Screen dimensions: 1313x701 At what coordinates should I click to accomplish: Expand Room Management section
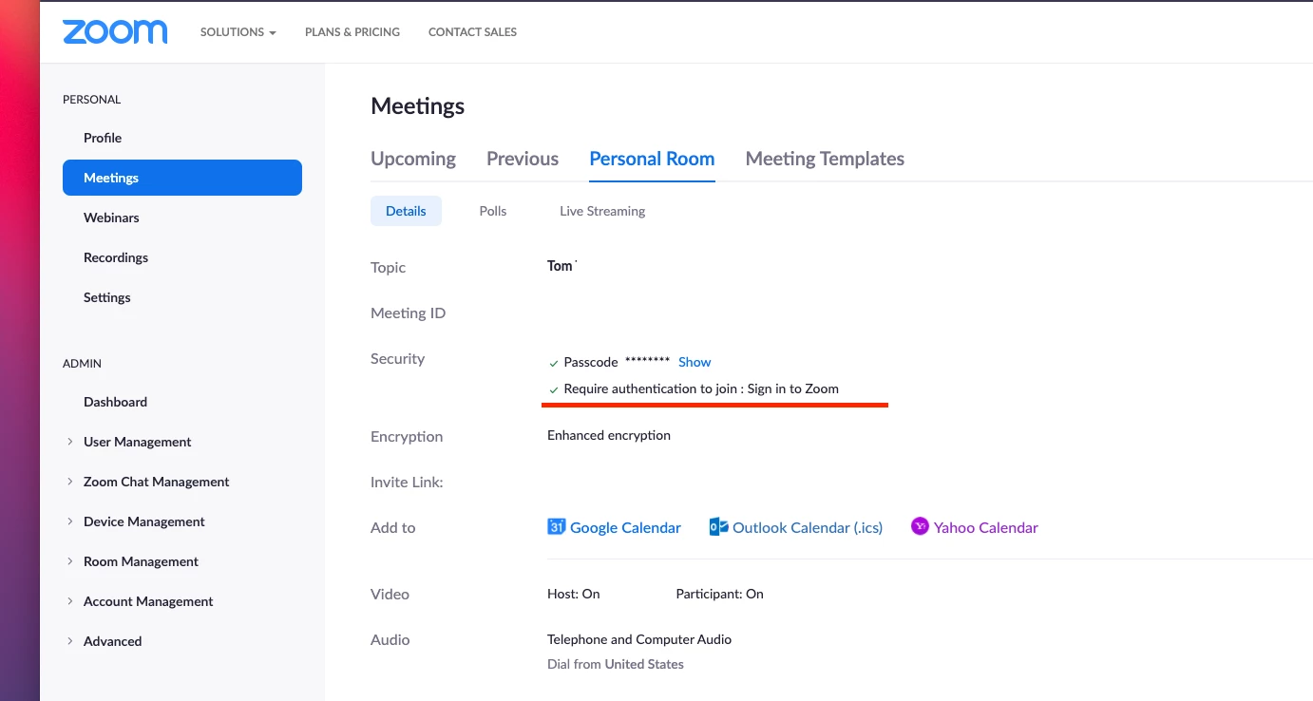coord(69,561)
